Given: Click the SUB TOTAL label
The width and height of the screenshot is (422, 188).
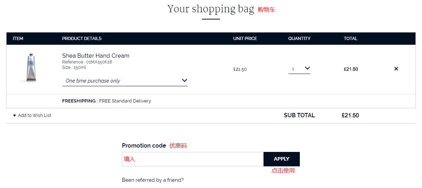Looking at the screenshot, I should click(x=299, y=115).
